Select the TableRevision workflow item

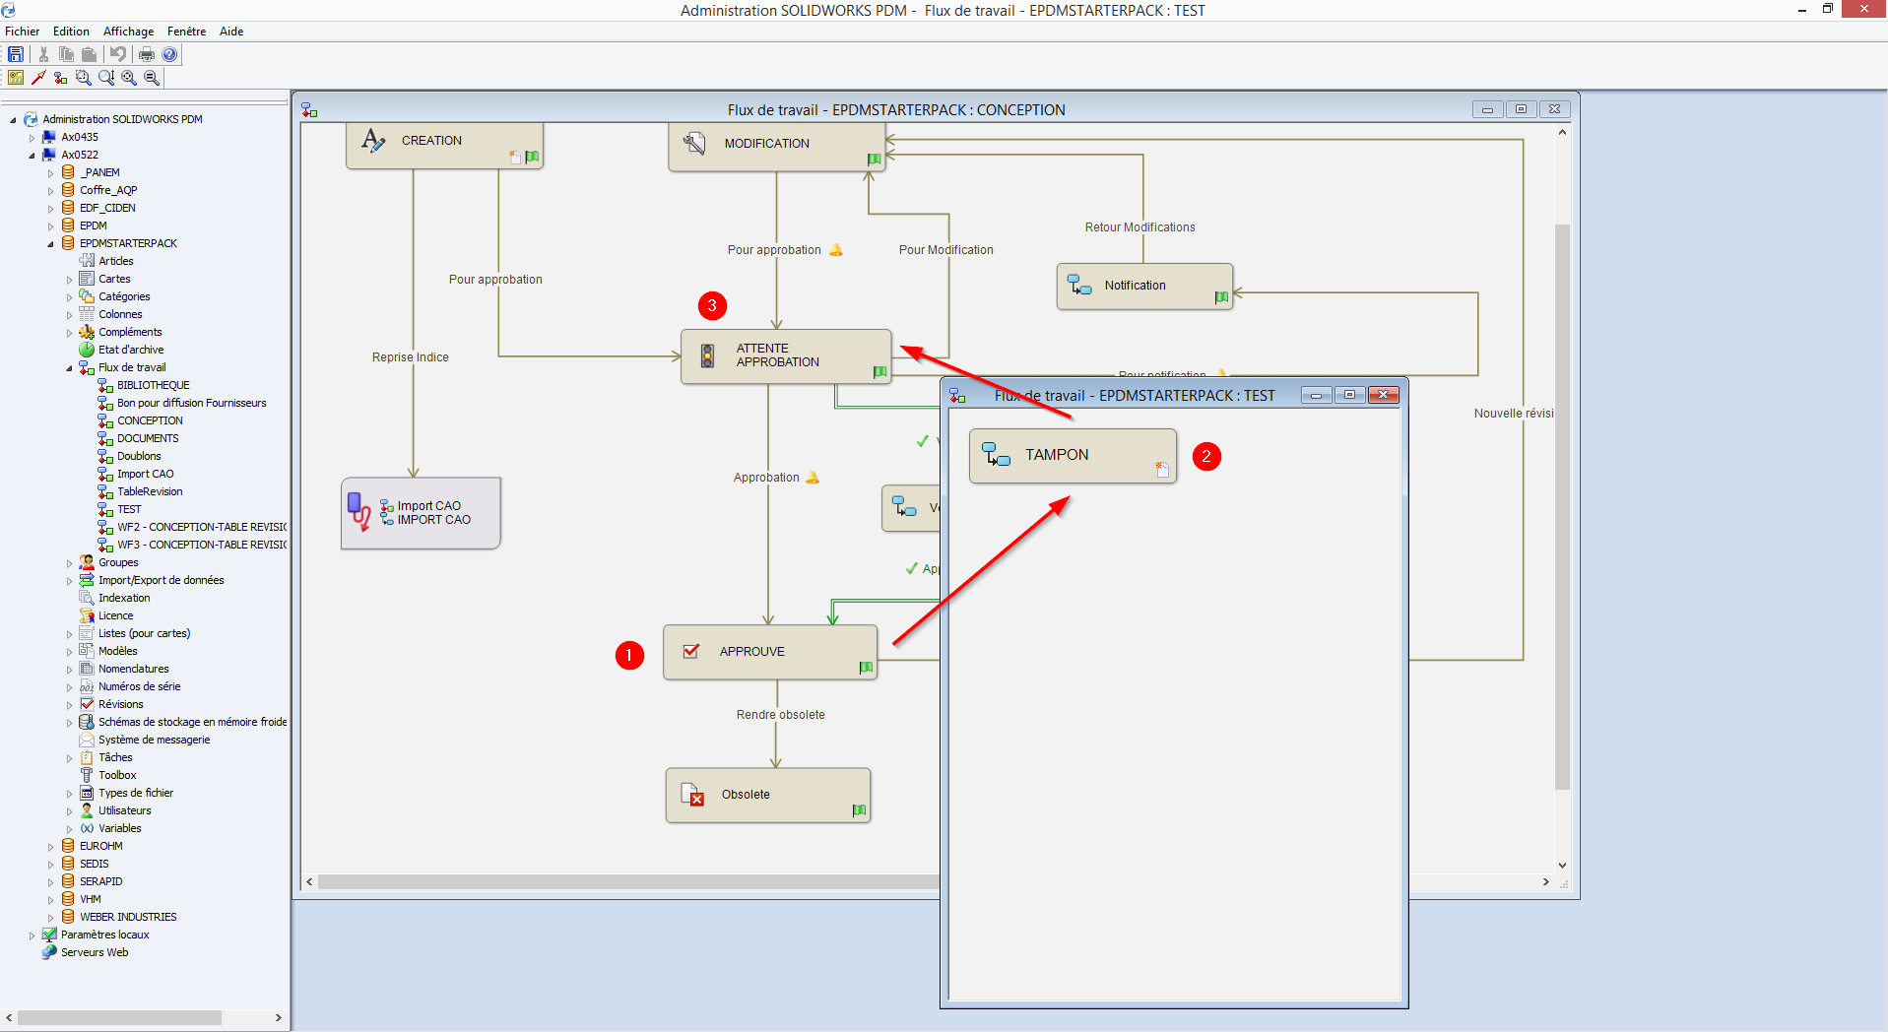[150, 491]
